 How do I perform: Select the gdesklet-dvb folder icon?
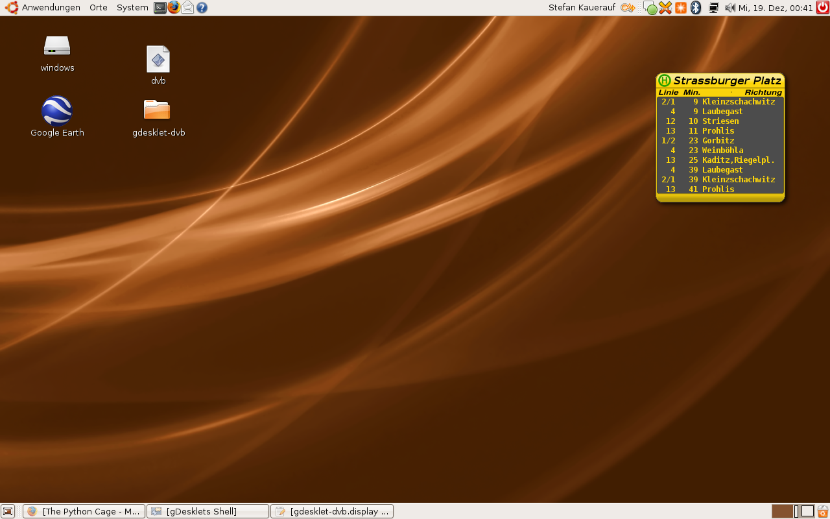point(158,118)
